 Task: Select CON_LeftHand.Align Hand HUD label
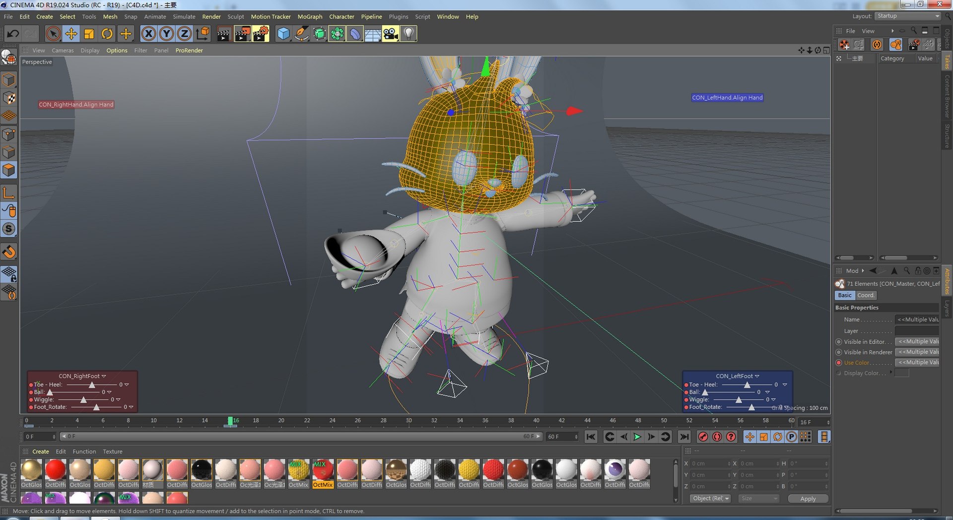727,98
